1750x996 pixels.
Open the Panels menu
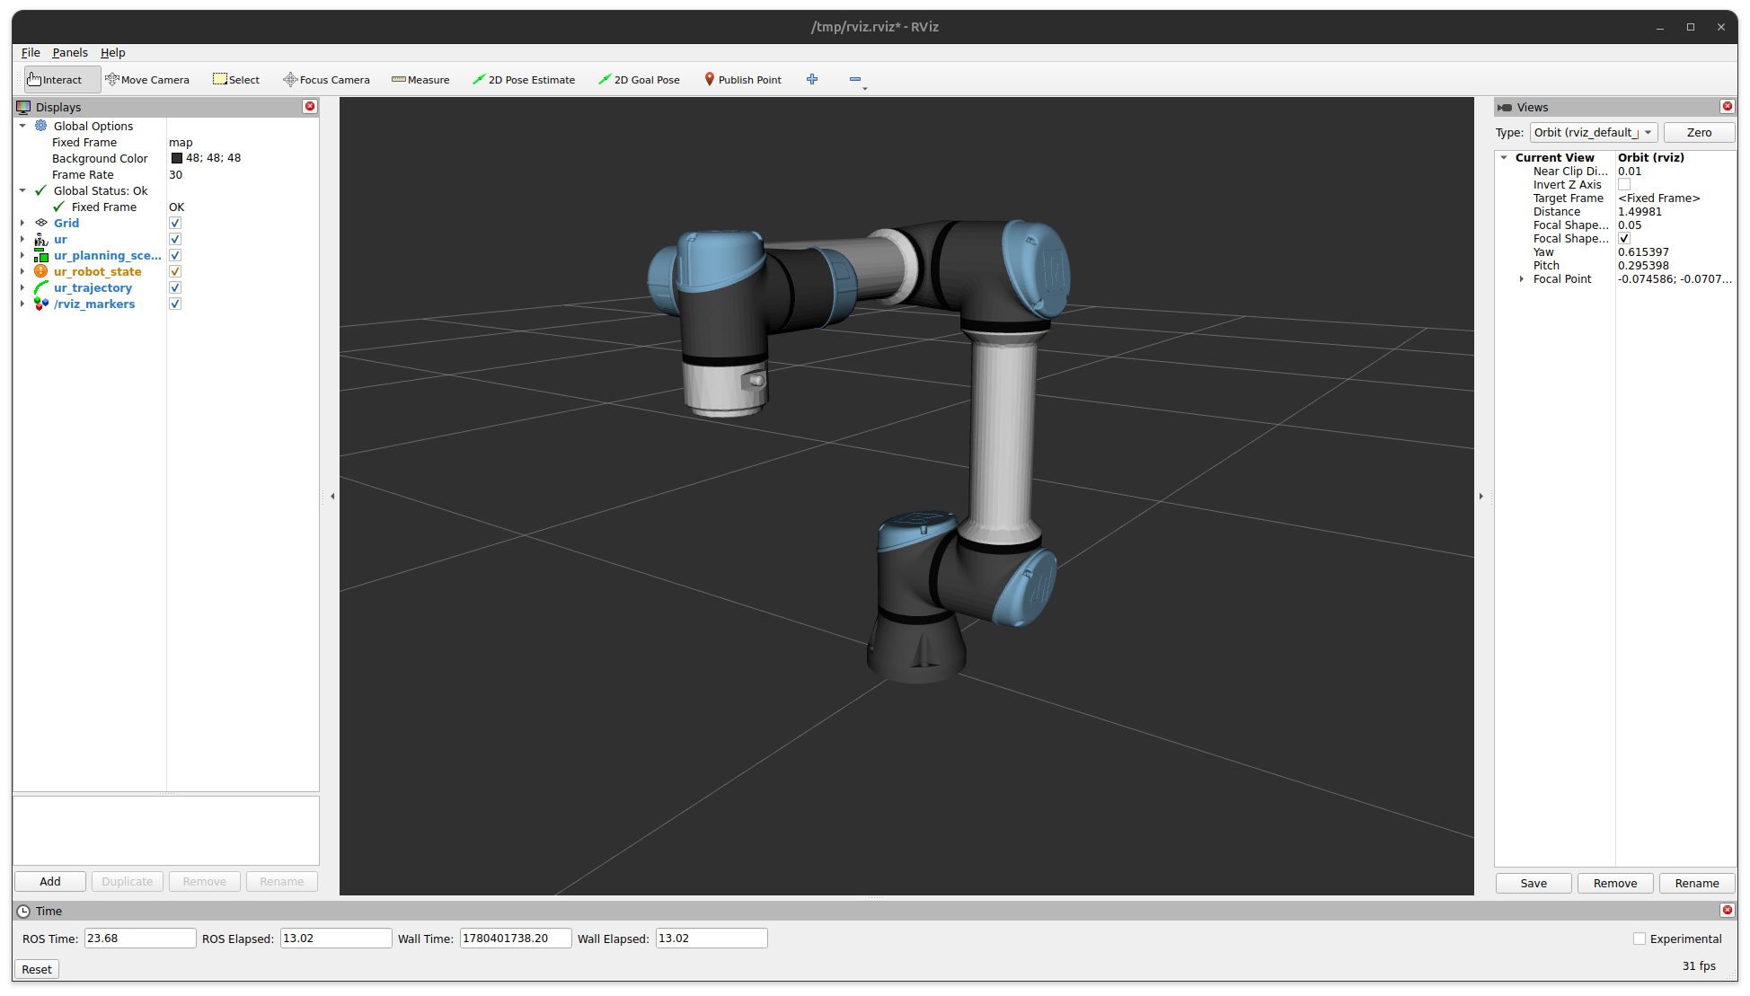[x=70, y=52]
